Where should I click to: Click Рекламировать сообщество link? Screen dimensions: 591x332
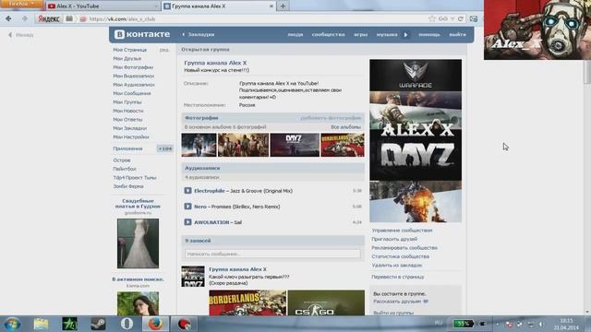point(404,248)
